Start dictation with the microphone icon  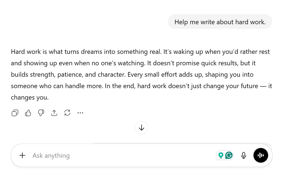pyautogui.click(x=244, y=155)
